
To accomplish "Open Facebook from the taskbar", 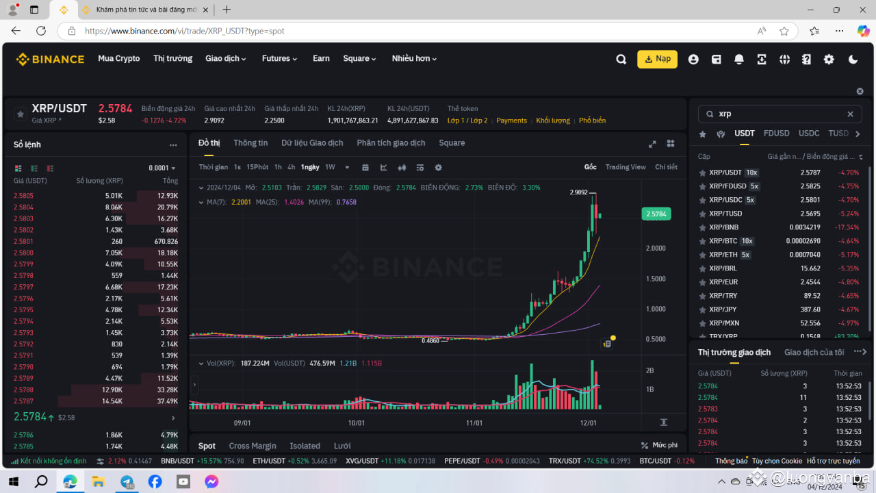I will pyautogui.click(x=155, y=481).
